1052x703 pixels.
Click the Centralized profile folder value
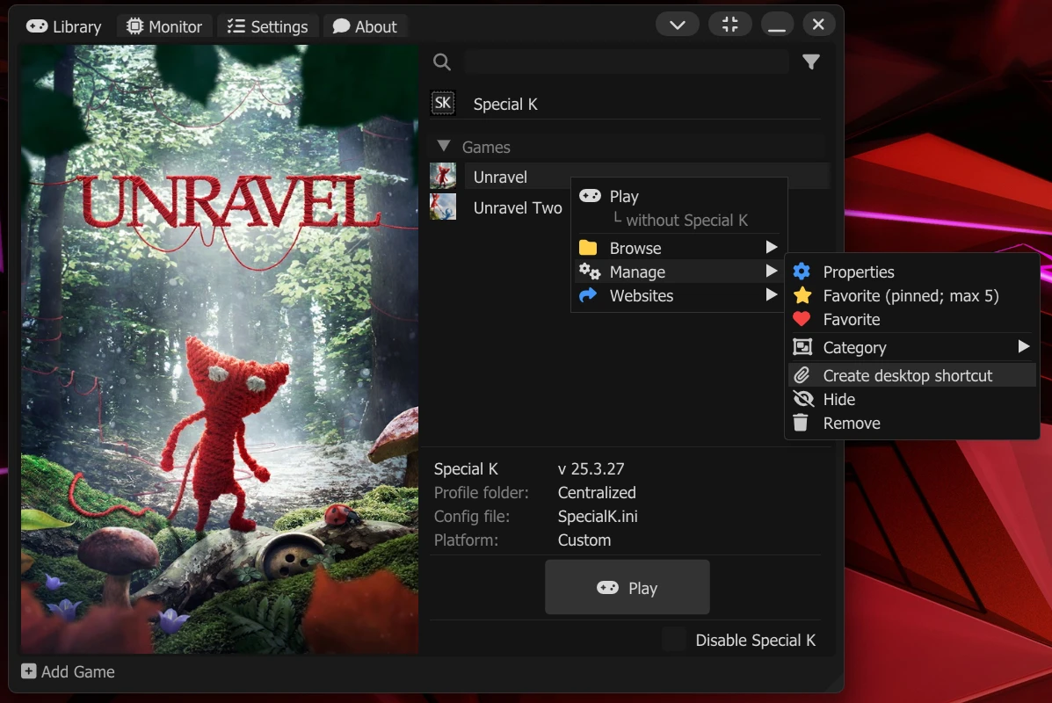pyautogui.click(x=597, y=492)
